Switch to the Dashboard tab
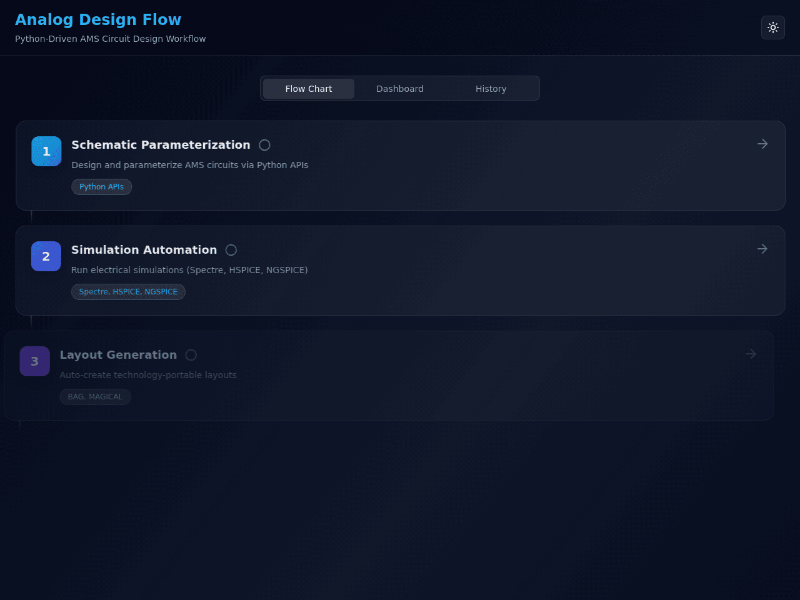 coord(400,89)
